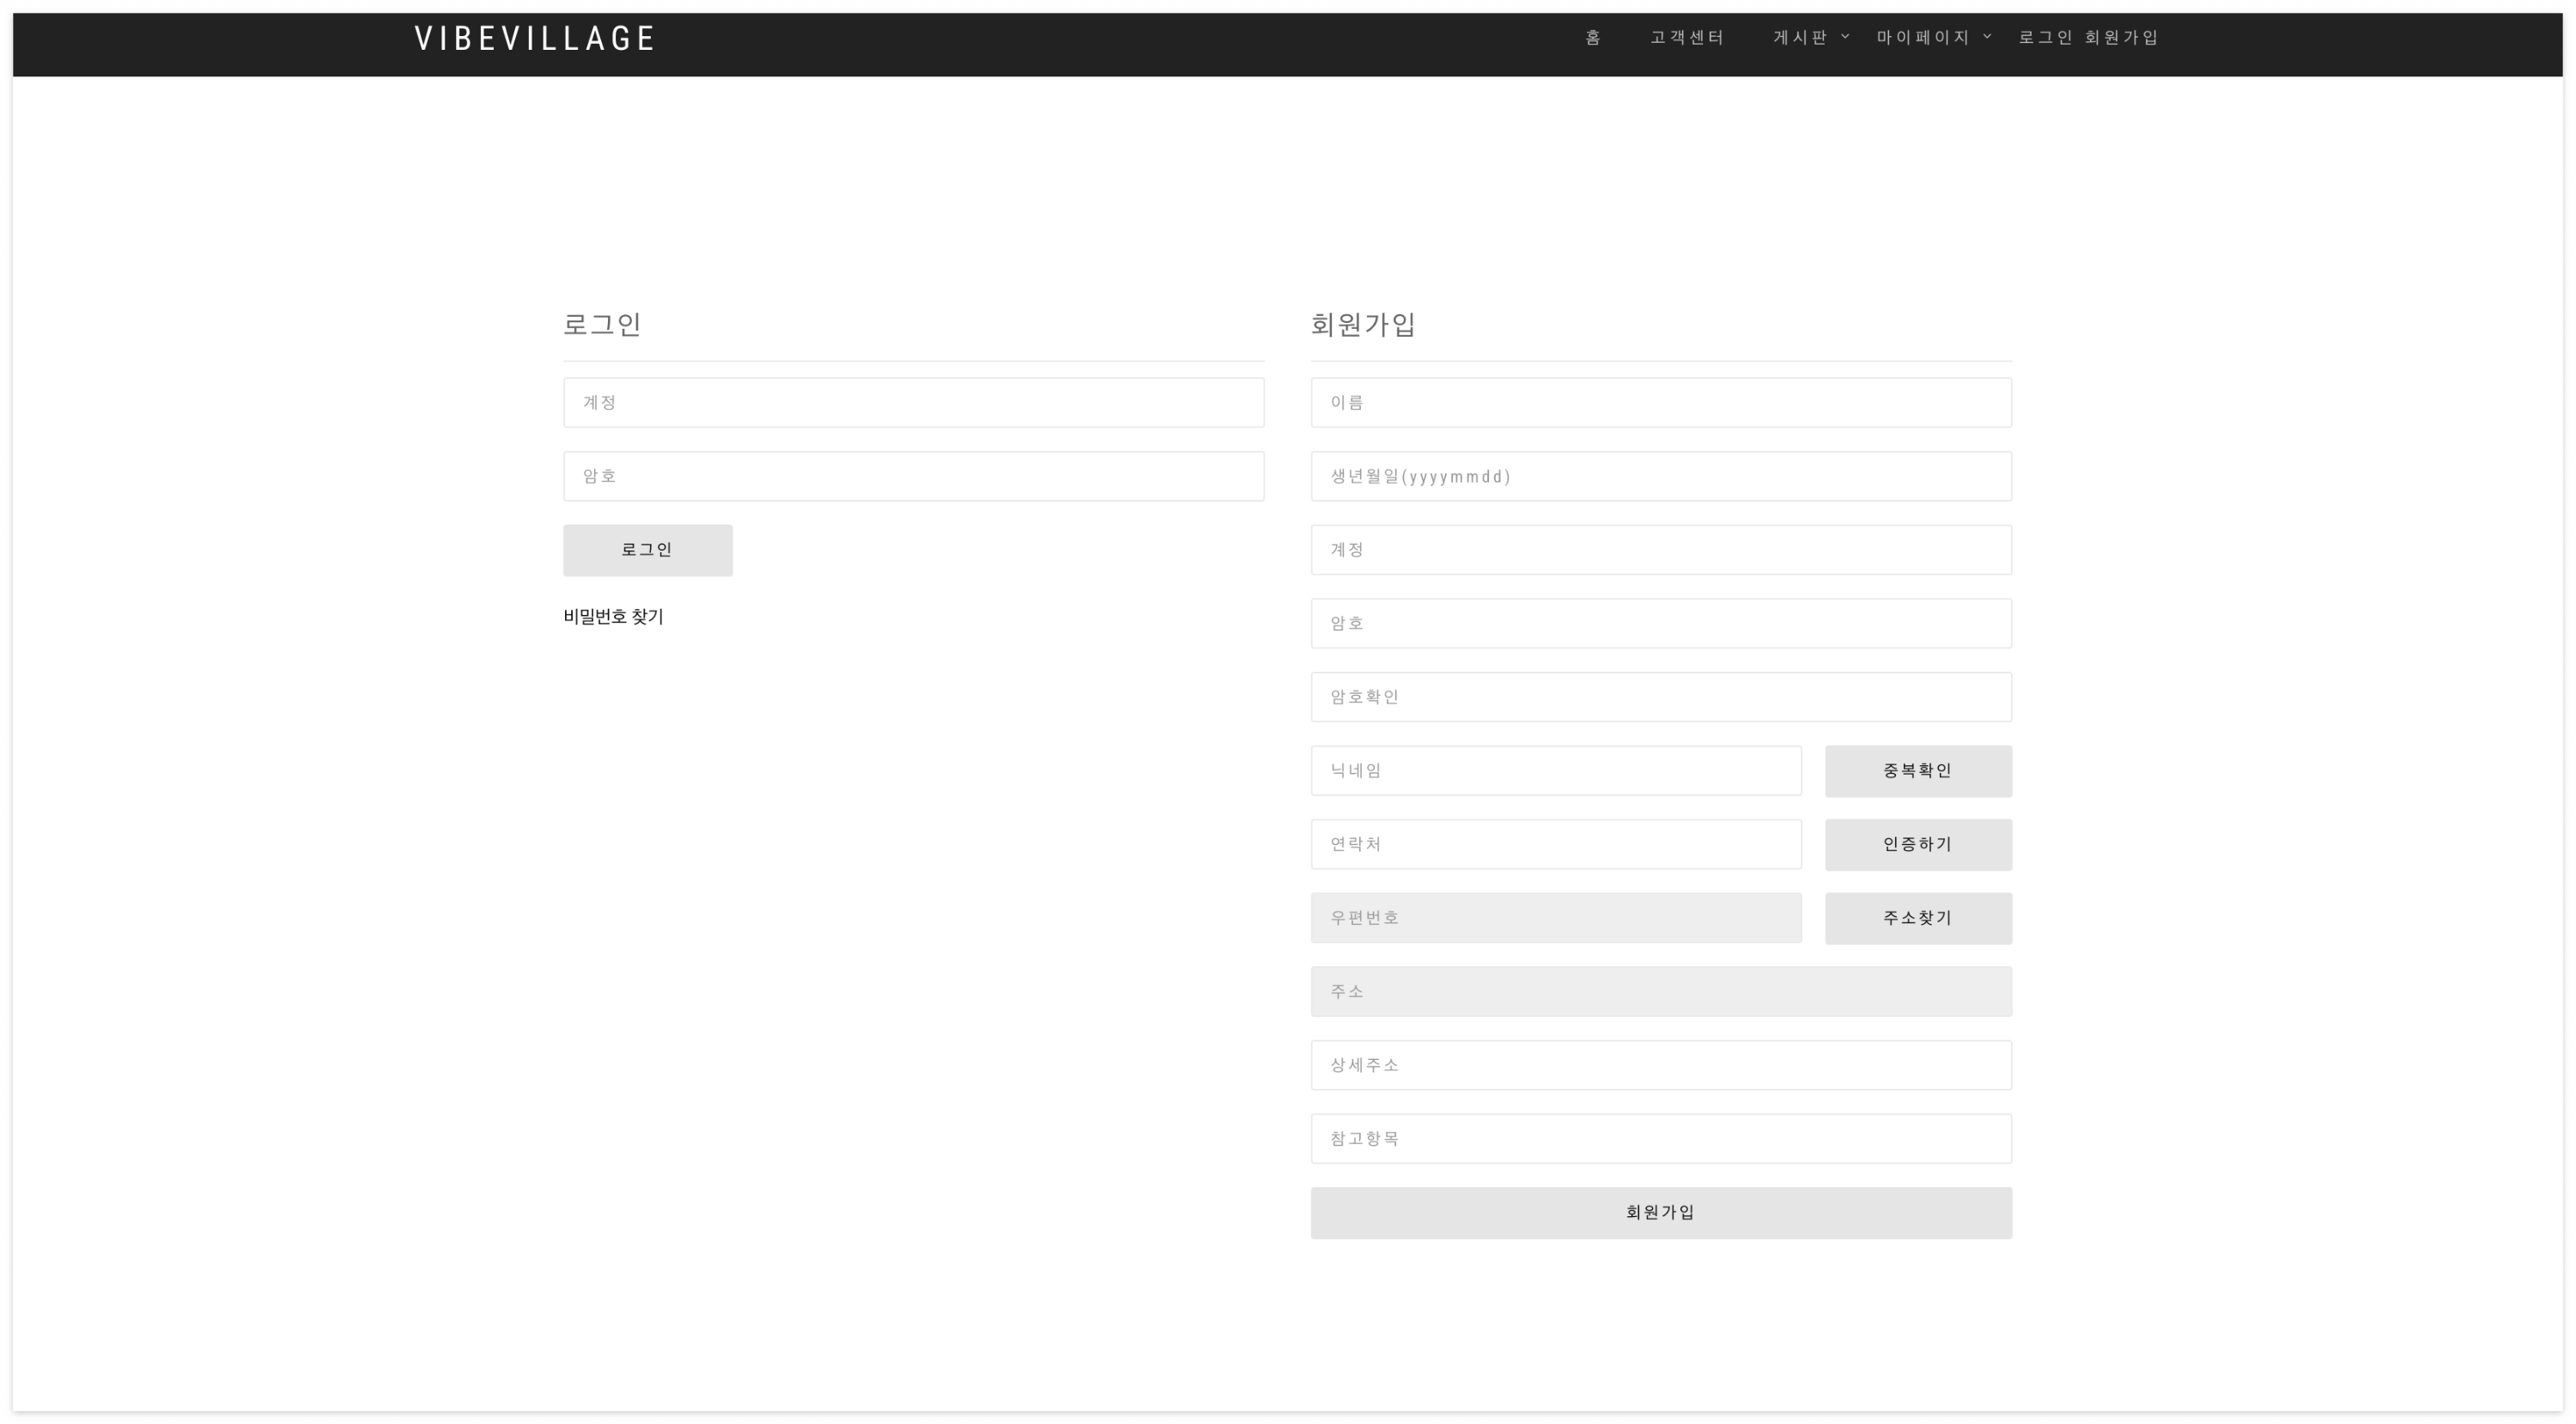
Task: Focus the login 계정 input field
Action: [x=913, y=402]
